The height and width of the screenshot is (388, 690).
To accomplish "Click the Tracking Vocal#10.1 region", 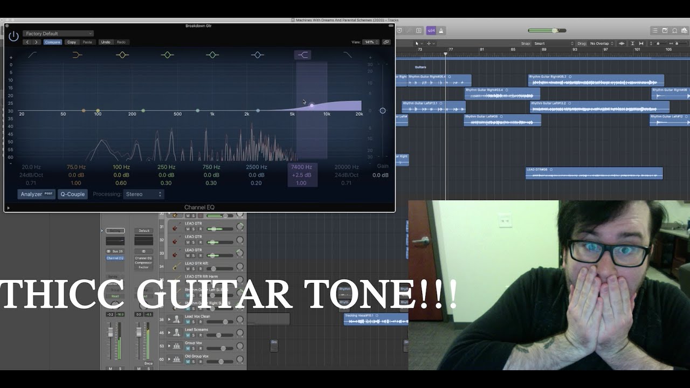I will tap(376, 320).
